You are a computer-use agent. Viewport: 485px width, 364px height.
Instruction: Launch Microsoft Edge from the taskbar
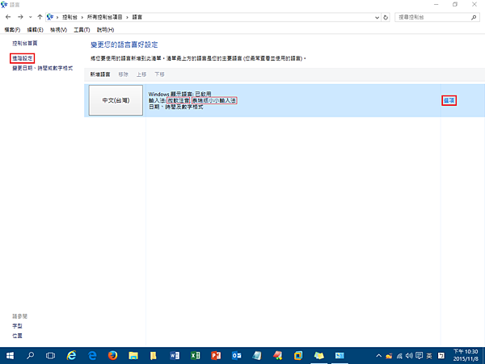click(92, 356)
